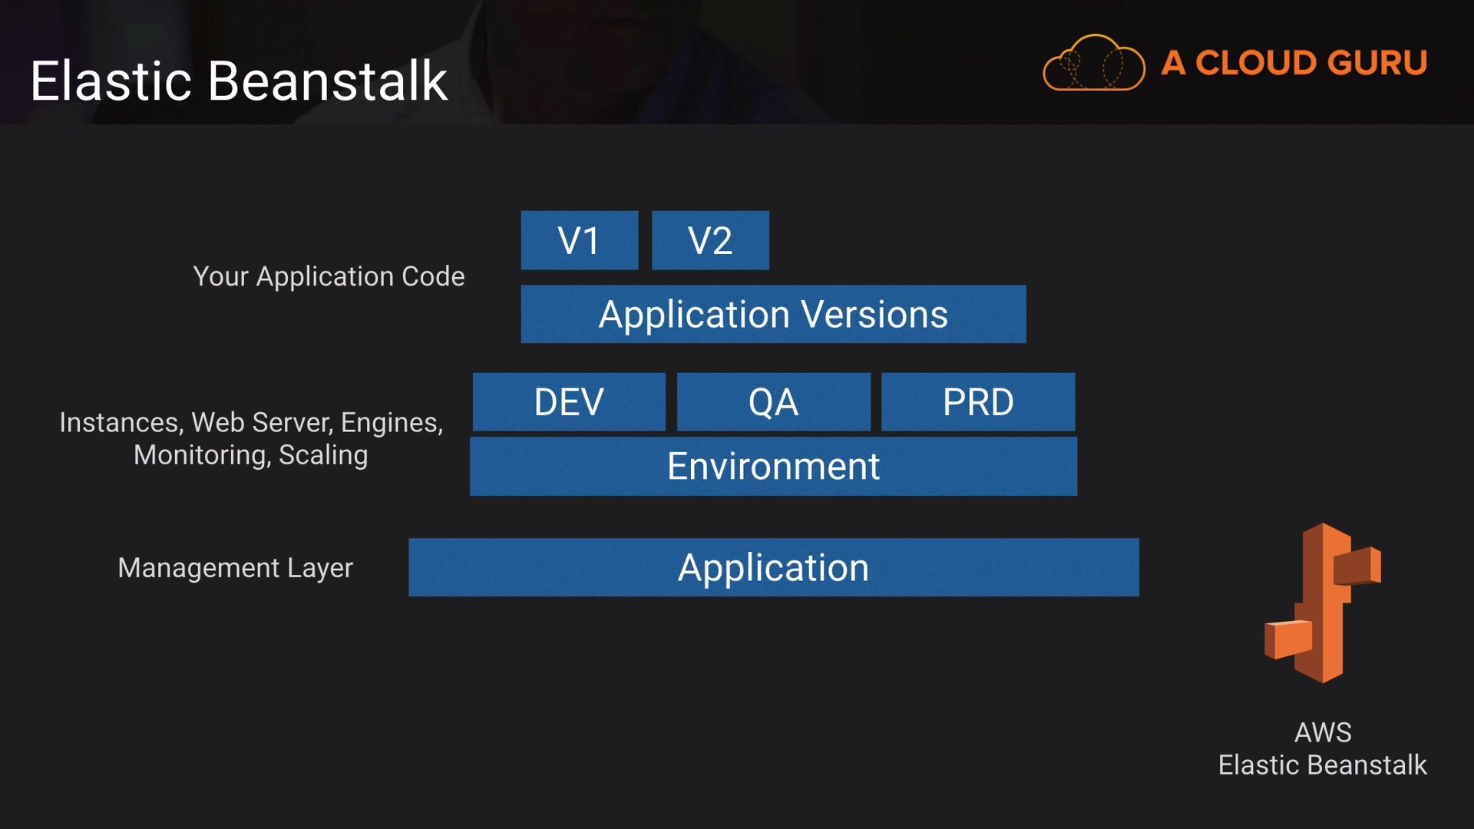The width and height of the screenshot is (1474, 829).
Task: Select the V2 version box
Action: coord(710,240)
